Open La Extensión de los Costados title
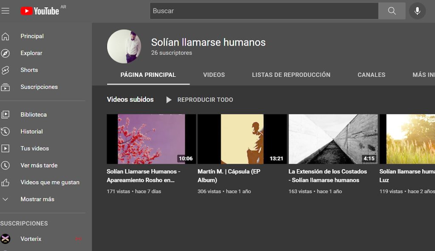 coord(327,176)
